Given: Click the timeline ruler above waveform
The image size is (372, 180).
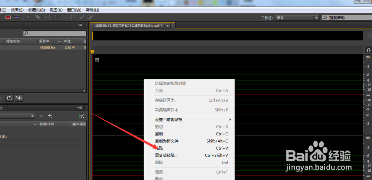Looking at the screenshot, I should (x=228, y=50).
